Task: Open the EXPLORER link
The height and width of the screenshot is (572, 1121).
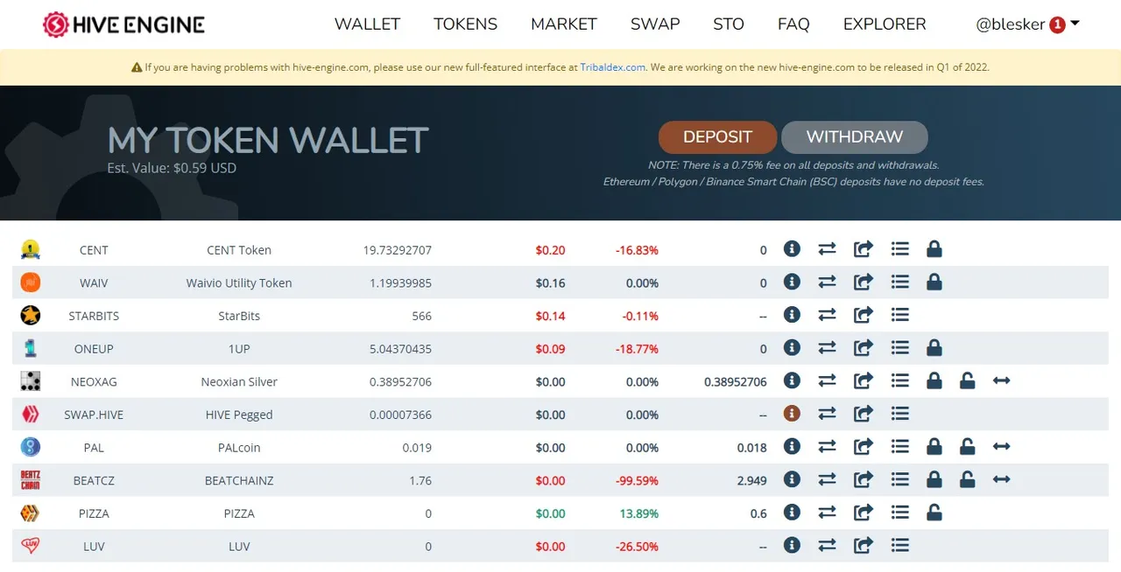Action: tap(885, 24)
